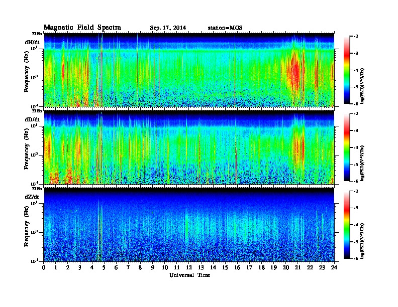Viewport: 398px width, 307px height.
Task: Click the 20 tick label on time axis
Action: pyautogui.click(x=285, y=267)
